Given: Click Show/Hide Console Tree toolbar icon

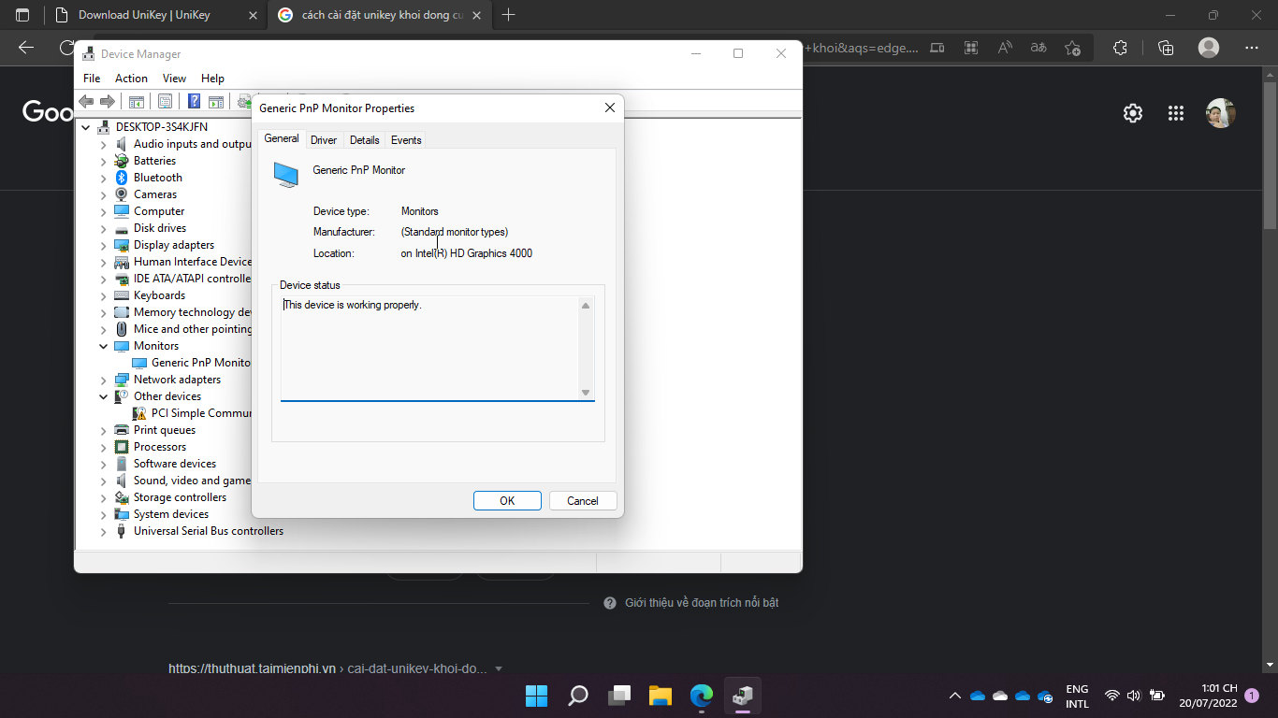Looking at the screenshot, I should tap(137, 102).
